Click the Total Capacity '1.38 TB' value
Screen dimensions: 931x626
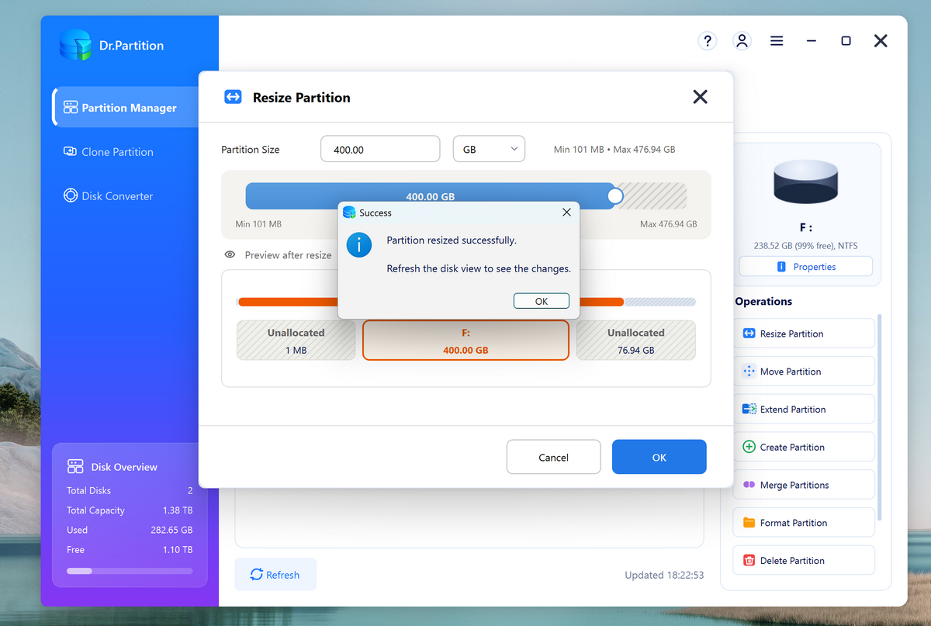point(178,510)
